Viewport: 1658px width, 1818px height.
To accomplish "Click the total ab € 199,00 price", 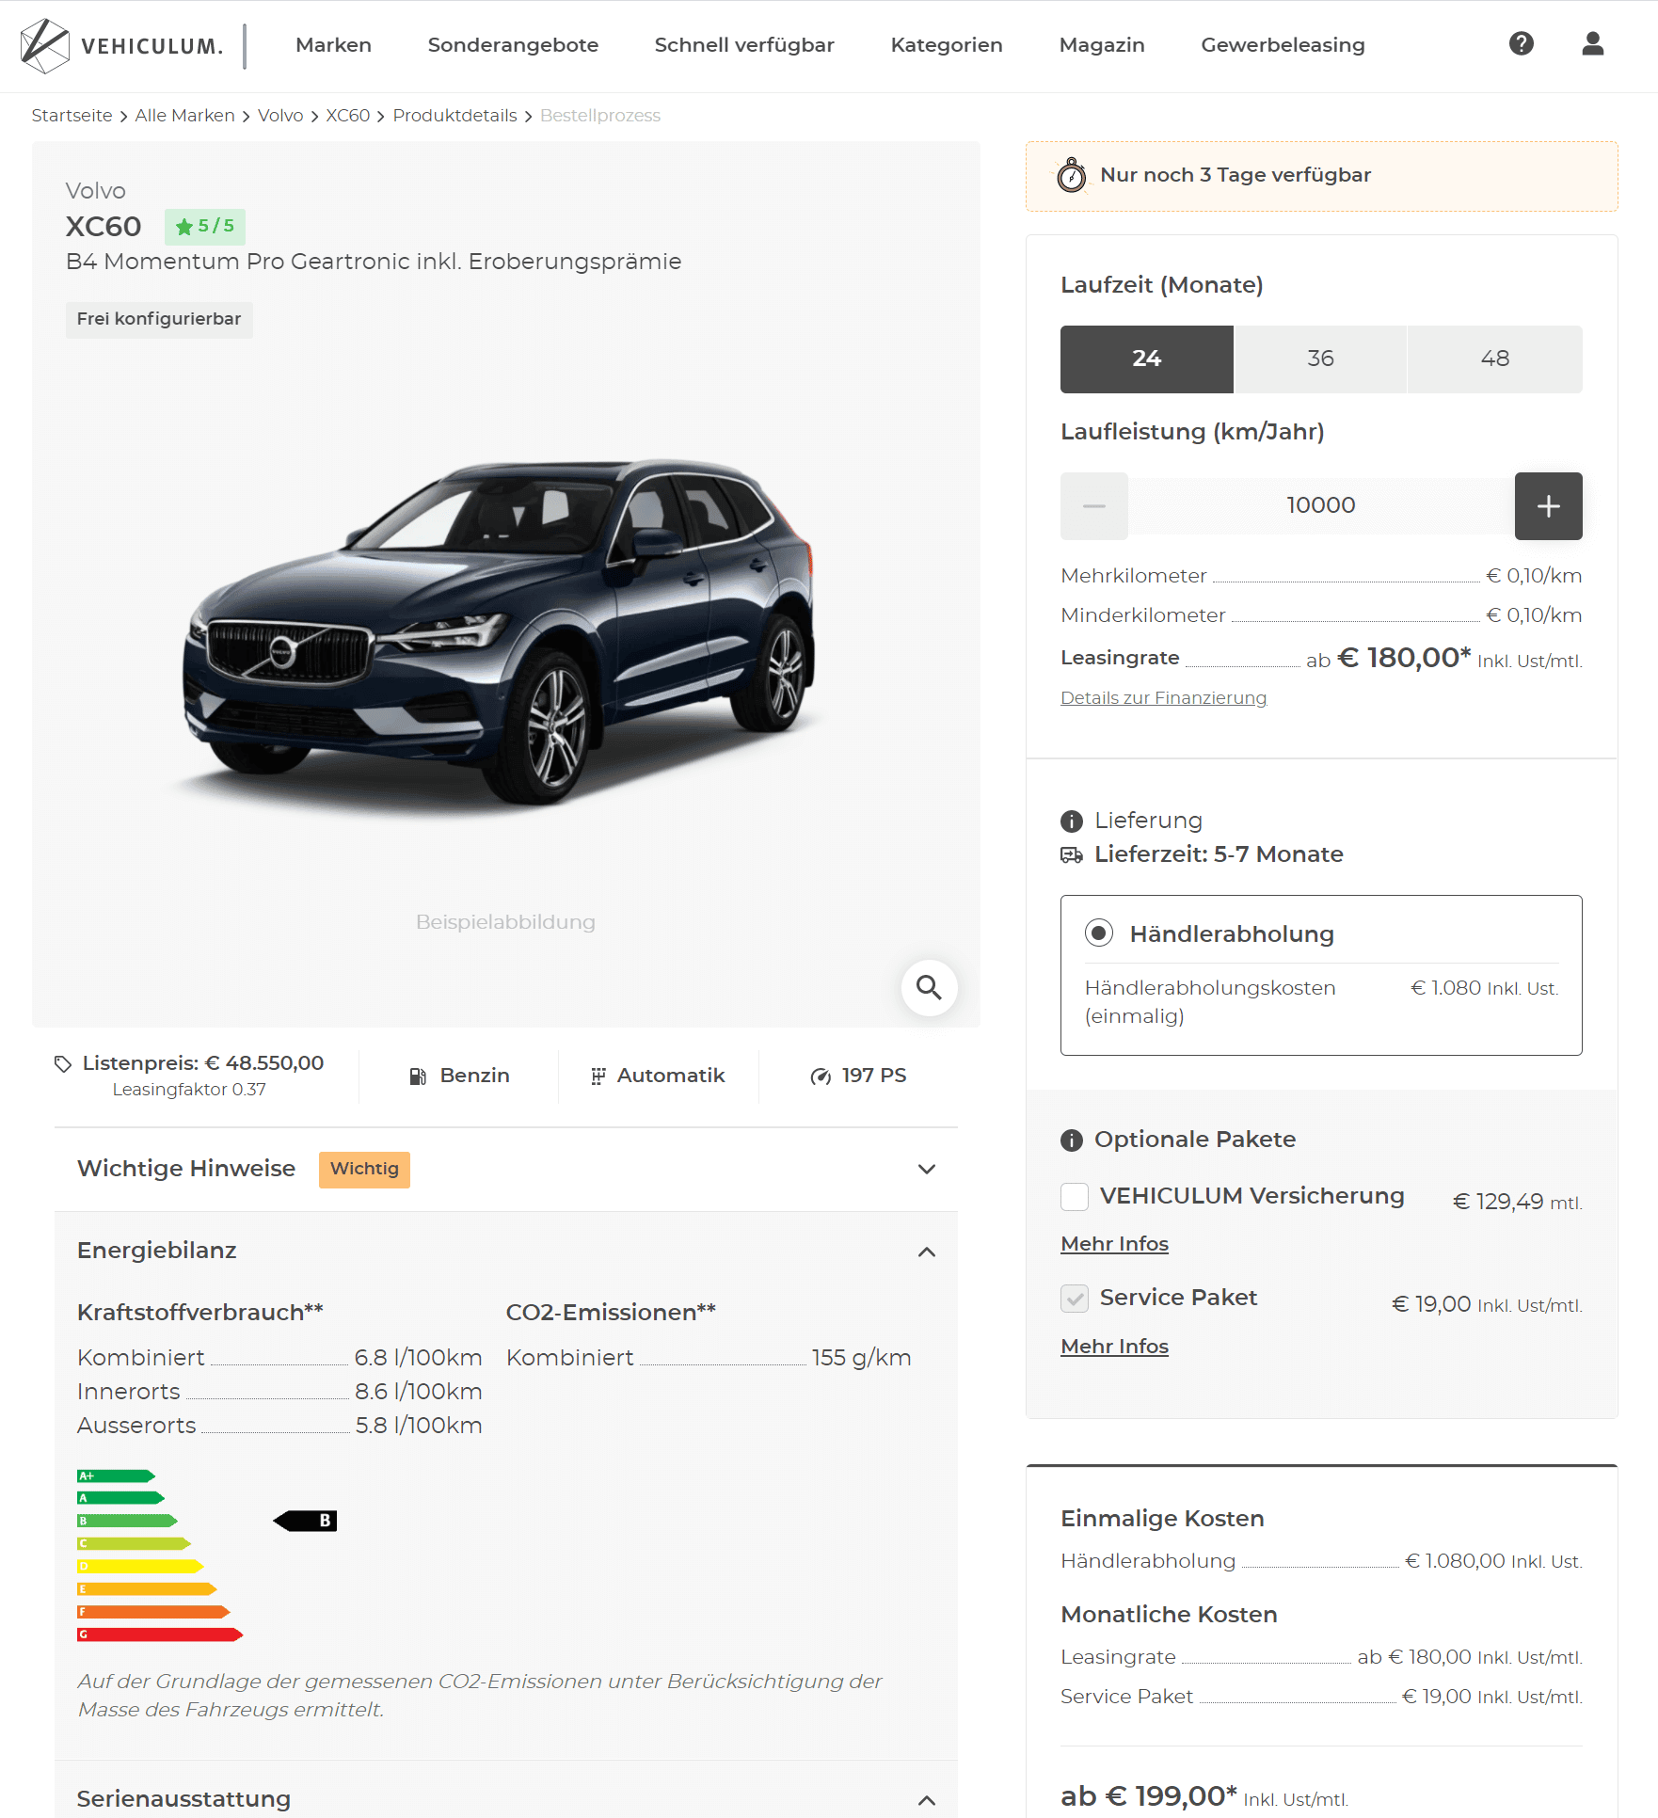I will [1148, 1796].
